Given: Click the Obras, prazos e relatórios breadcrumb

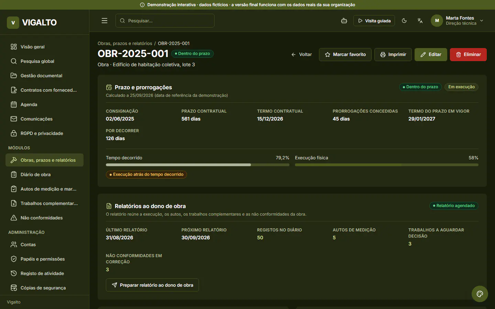Looking at the screenshot, I should click(125, 43).
